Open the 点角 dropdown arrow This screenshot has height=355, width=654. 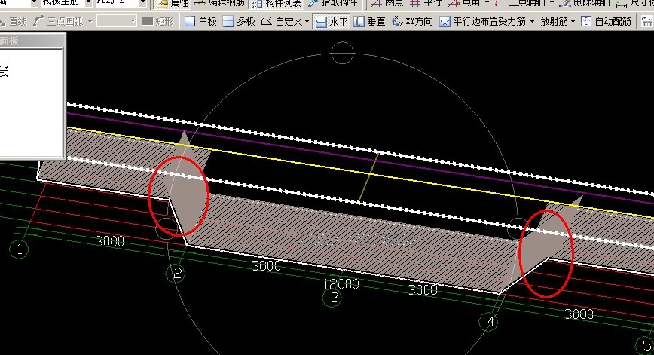pos(487,3)
